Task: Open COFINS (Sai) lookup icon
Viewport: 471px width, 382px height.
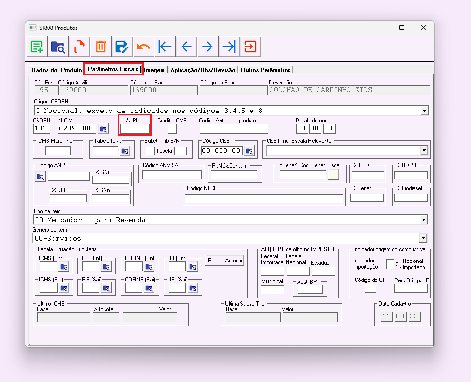Action: point(149,289)
